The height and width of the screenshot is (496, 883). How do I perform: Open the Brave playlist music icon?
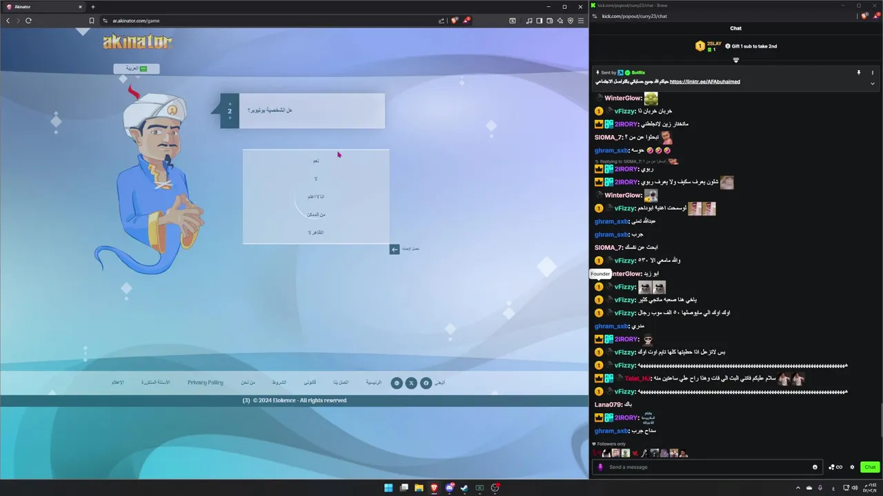(529, 21)
